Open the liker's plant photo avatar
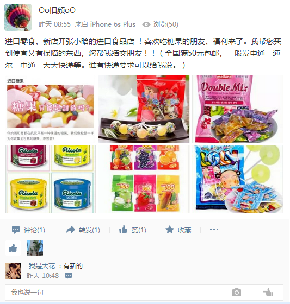The height and width of the screenshot is (304, 290). pos(35,248)
